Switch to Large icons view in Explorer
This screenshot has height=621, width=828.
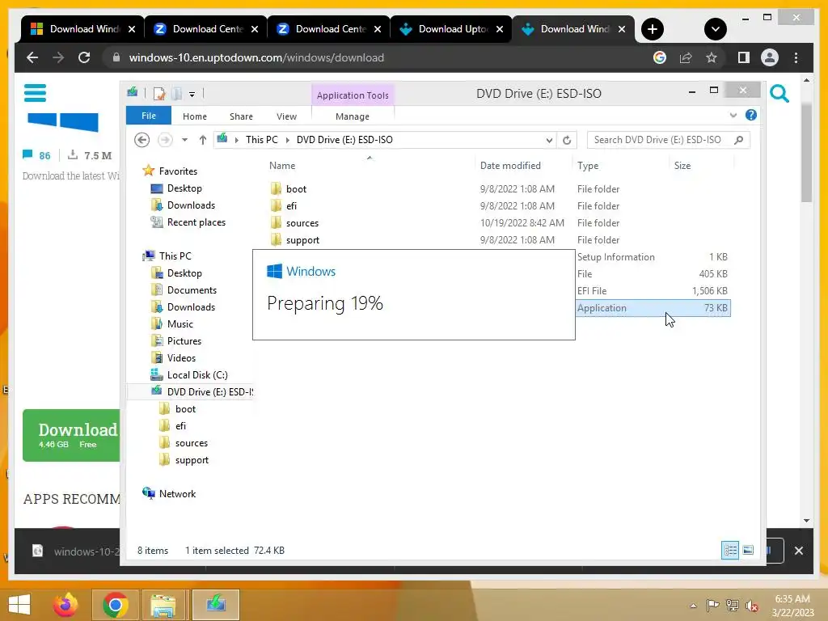pos(748,550)
